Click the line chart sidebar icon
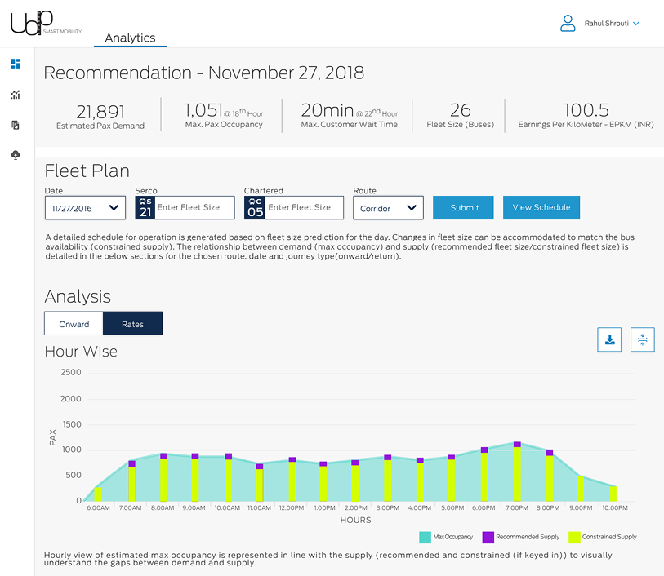 pyautogui.click(x=16, y=95)
